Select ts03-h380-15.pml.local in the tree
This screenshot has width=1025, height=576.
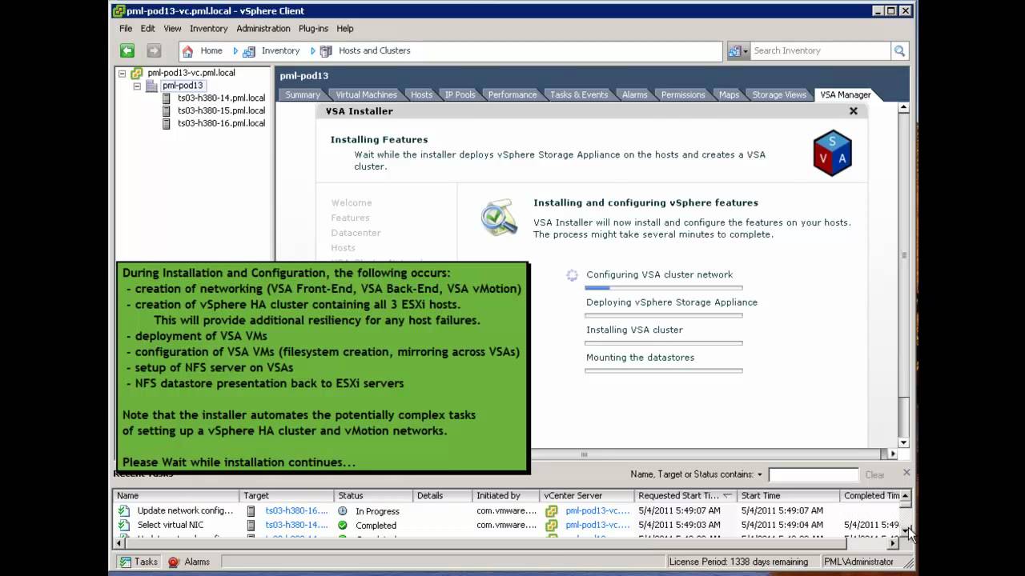(221, 111)
